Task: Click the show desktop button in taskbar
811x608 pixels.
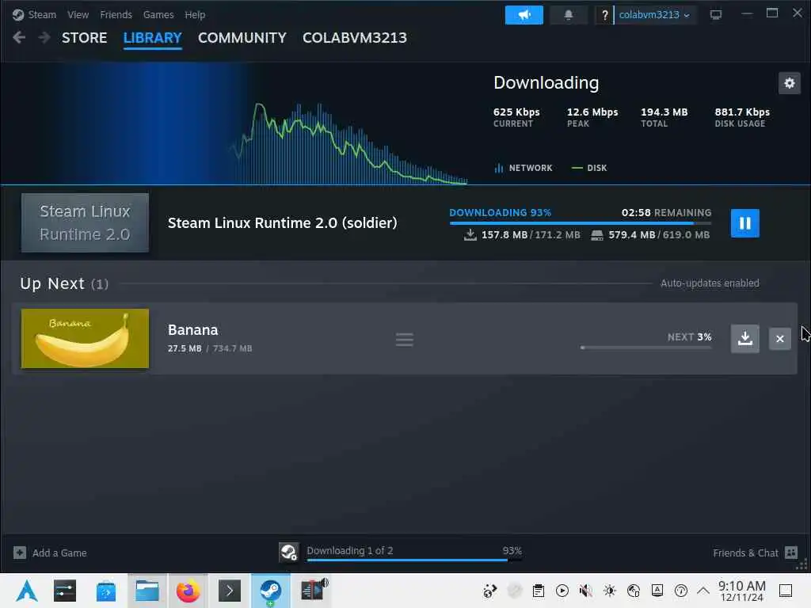Action: point(786,591)
